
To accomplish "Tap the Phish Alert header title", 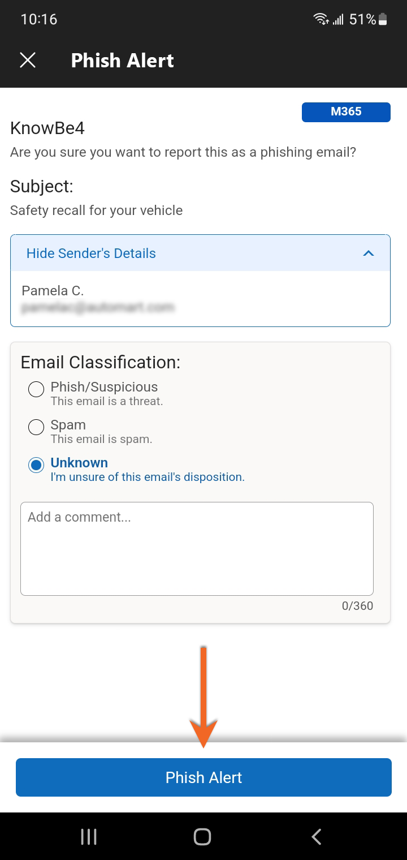I will point(123,61).
